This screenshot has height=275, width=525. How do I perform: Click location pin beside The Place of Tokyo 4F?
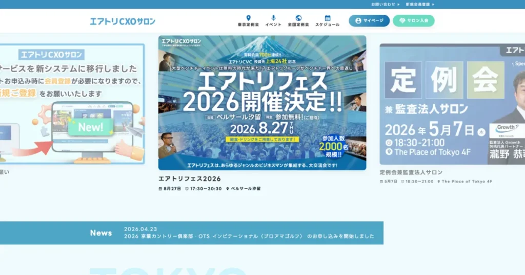[x=439, y=181]
